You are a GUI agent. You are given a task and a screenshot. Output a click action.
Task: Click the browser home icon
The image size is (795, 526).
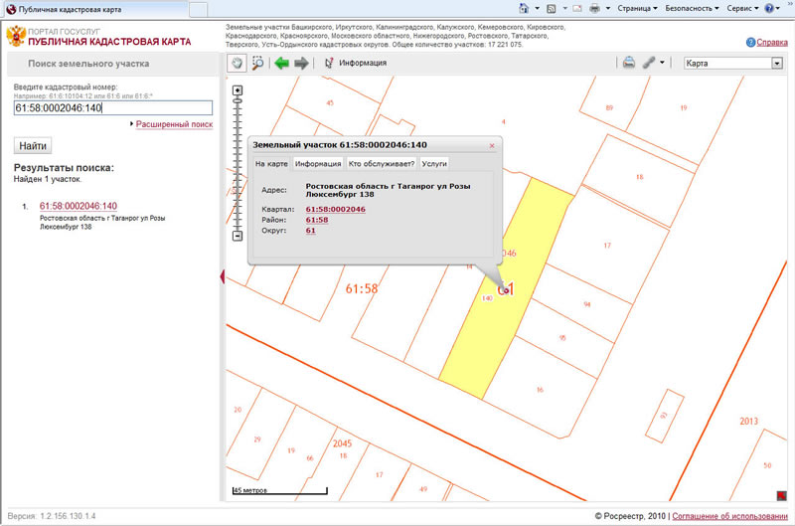[524, 8]
